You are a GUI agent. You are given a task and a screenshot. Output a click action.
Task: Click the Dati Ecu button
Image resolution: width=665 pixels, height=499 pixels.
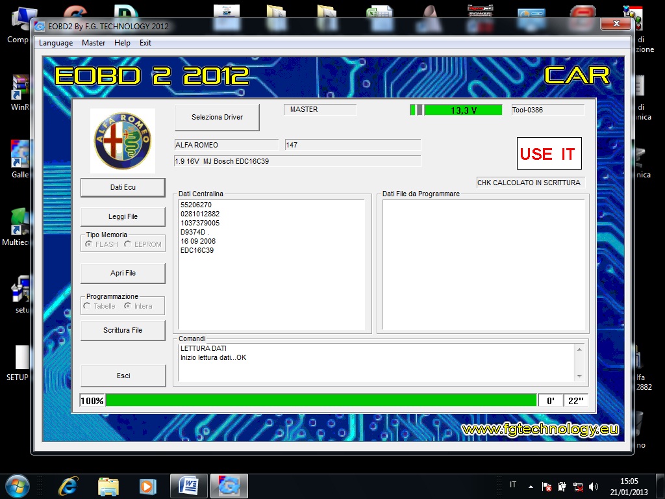pyautogui.click(x=123, y=187)
